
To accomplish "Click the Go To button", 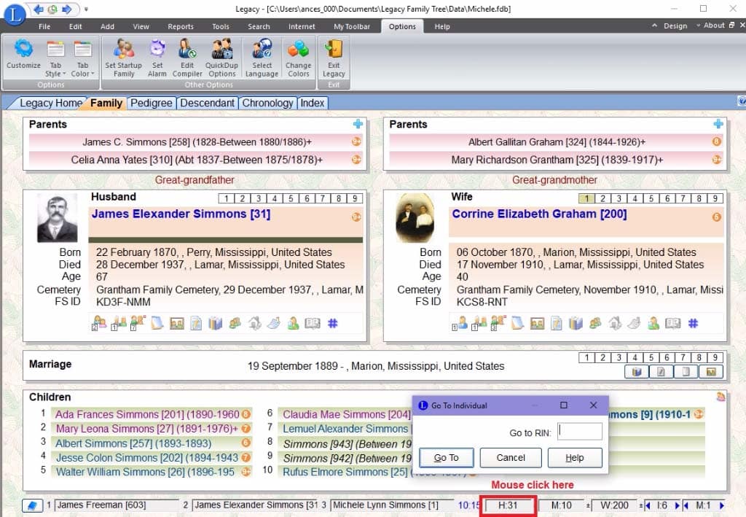I will [447, 457].
